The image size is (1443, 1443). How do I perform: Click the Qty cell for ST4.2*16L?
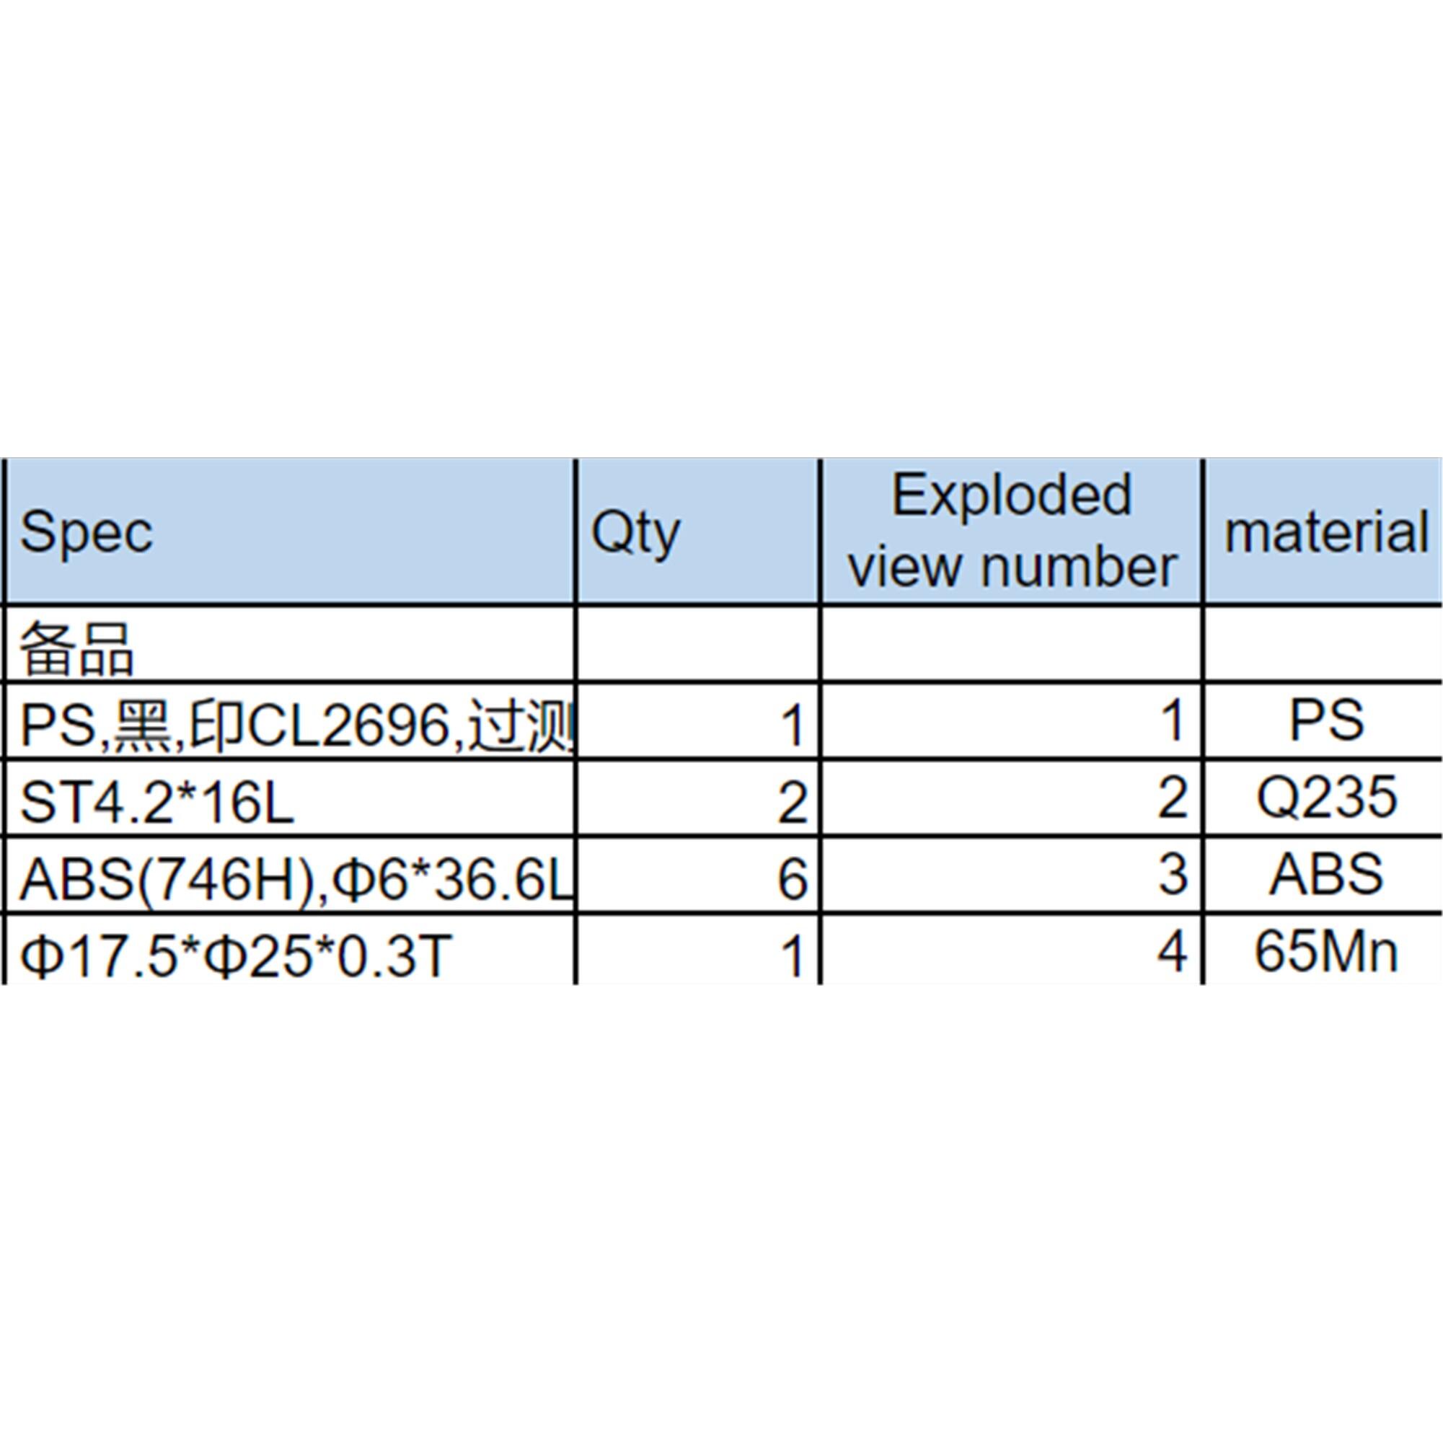tap(698, 798)
